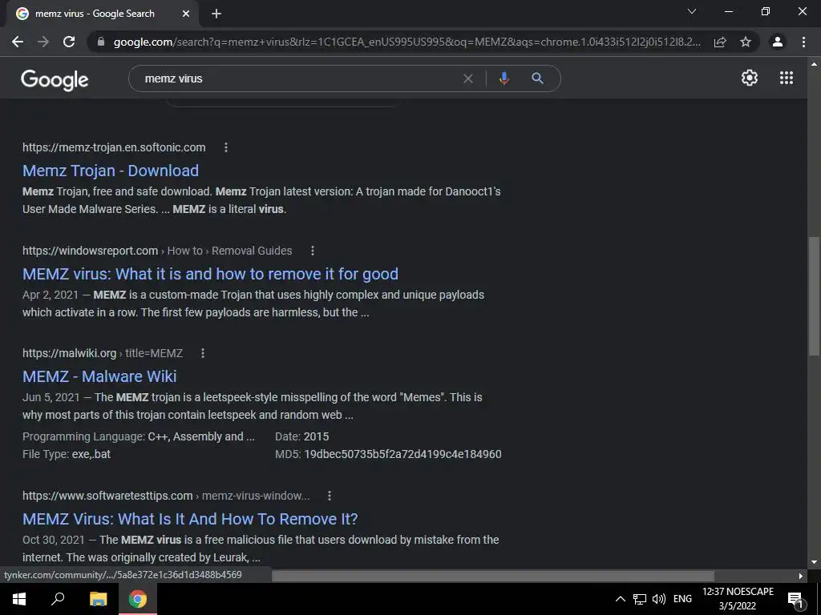
Task: Click the 'Date: 2015' text
Action: click(302, 436)
